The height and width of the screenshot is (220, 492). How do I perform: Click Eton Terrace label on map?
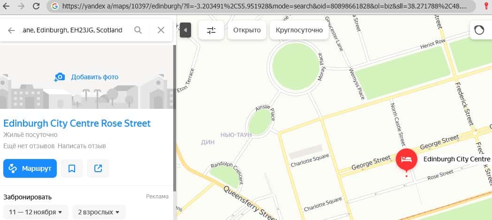click(x=186, y=80)
